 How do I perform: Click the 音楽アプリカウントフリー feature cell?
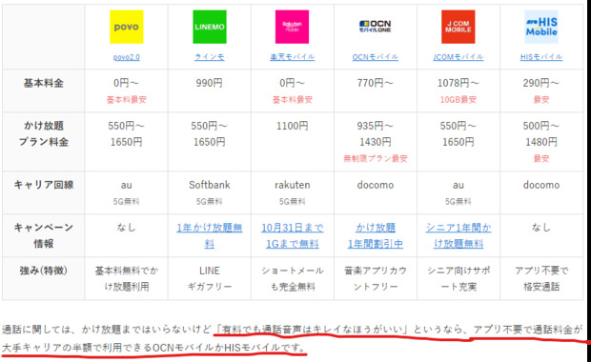(376, 279)
